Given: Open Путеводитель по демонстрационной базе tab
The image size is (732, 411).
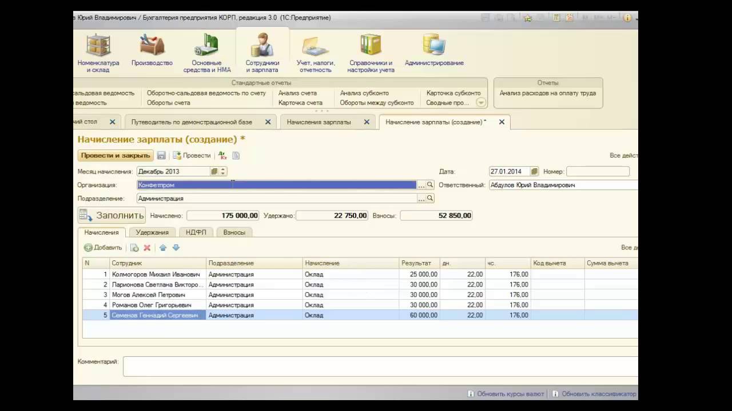Looking at the screenshot, I should point(192,122).
